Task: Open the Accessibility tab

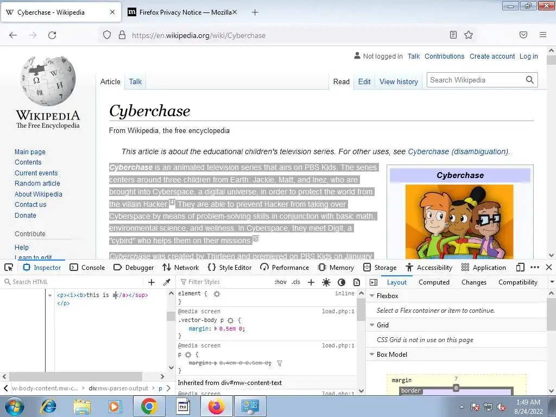Action: pyautogui.click(x=429, y=267)
